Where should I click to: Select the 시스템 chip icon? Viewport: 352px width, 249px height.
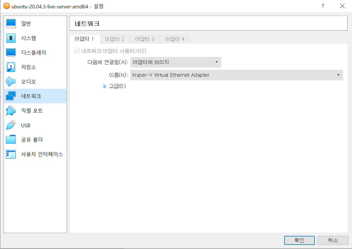click(x=11, y=38)
